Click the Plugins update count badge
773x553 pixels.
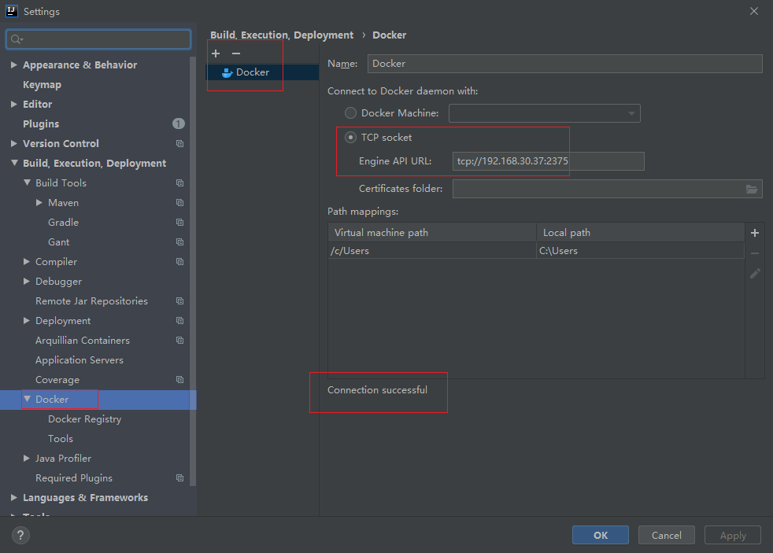click(179, 124)
